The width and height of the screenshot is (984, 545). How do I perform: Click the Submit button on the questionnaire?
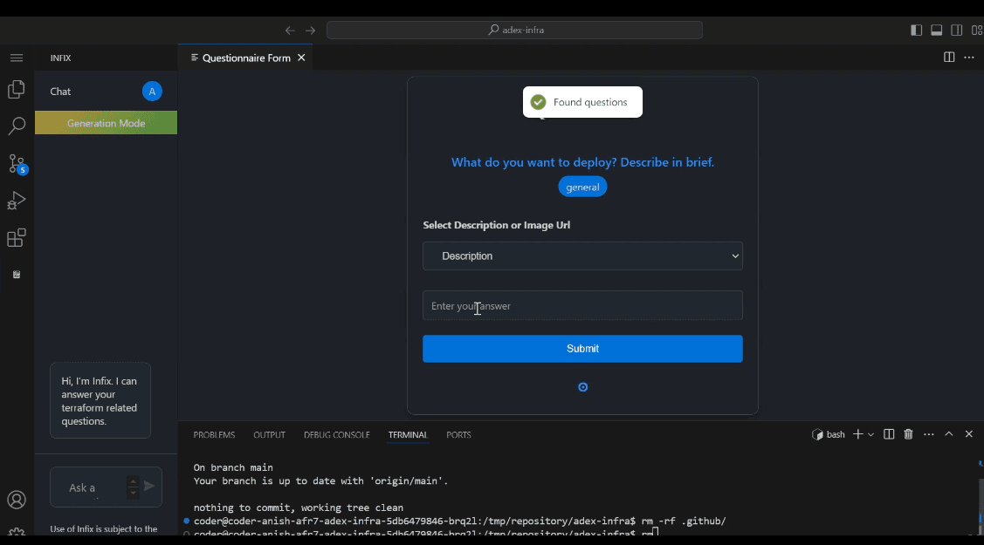coord(582,348)
